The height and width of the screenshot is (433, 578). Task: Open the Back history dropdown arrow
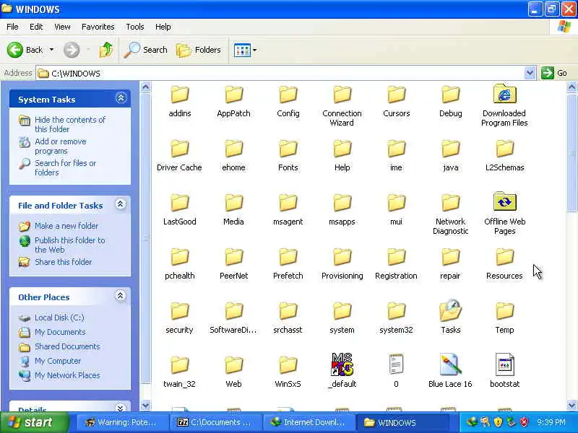coord(51,50)
